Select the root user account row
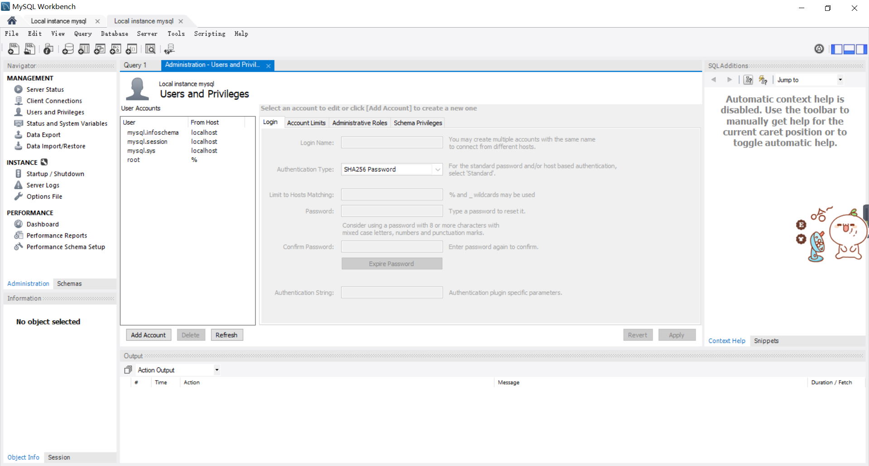This screenshot has height=466, width=869. (x=188, y=160)
